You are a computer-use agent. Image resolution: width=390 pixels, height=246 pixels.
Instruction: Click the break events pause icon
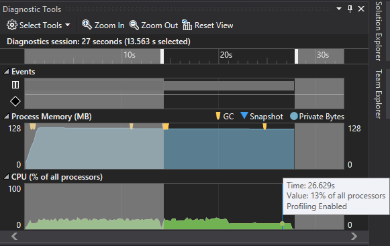pos(15,85)
